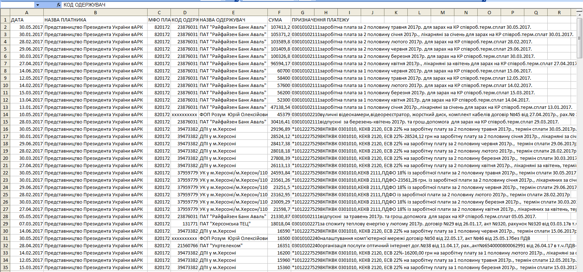Click the Select All corner button
This screenshot has height=272, width=583.
(5, 12)
